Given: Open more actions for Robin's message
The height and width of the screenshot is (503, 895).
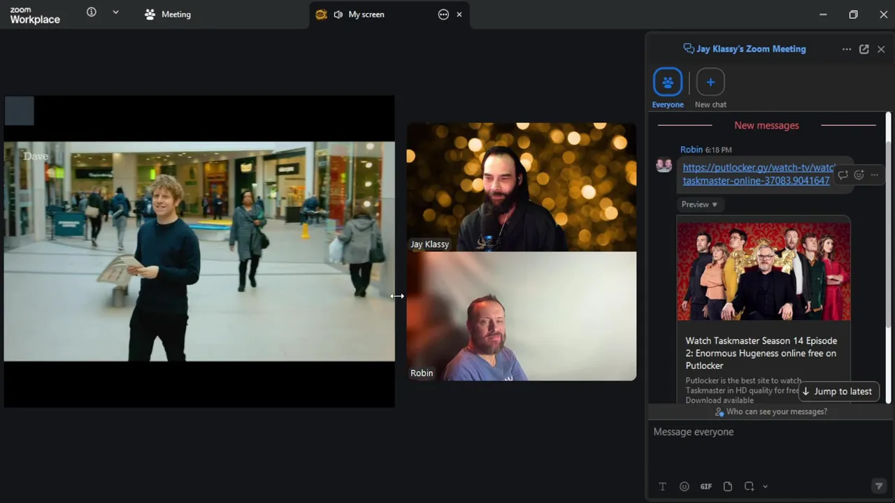Looking at the screenshot, I should pyautogui.click(x=875, y=175).
